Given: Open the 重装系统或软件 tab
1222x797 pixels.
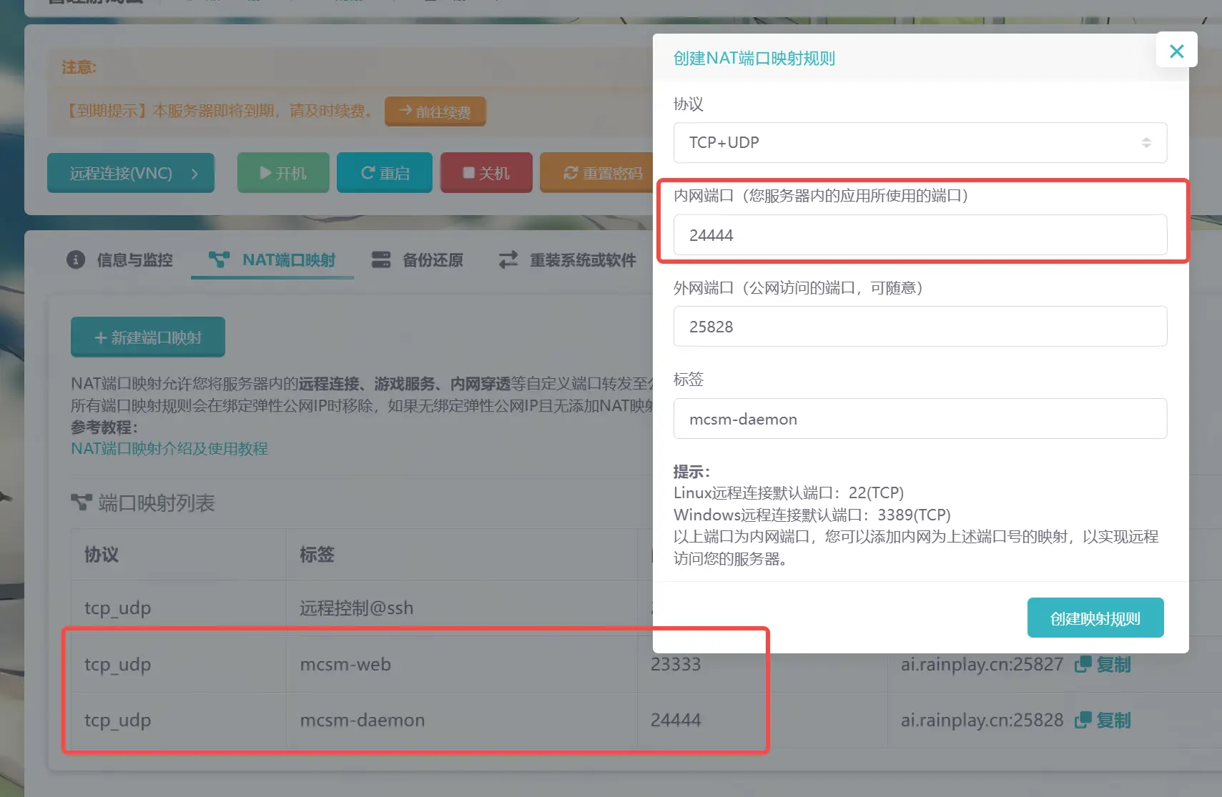Looking at the screenshot, I should click(567, 259).
